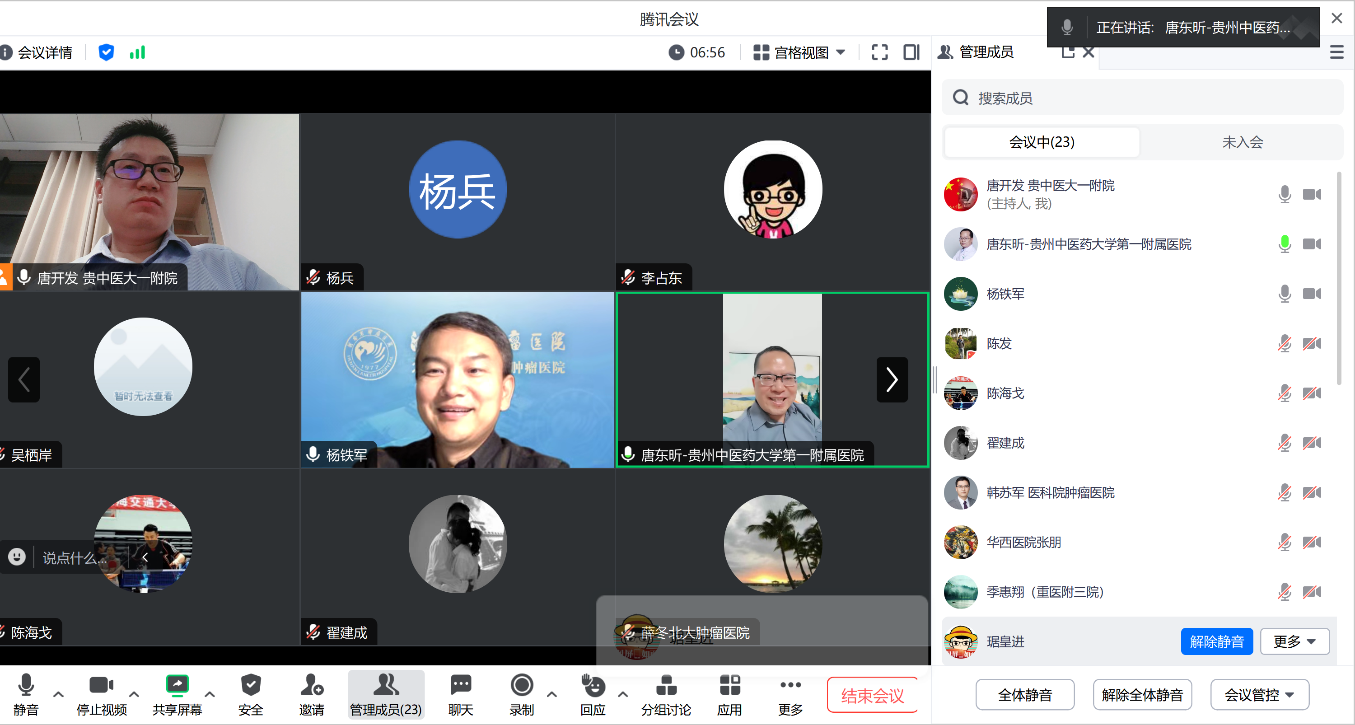Mute 杨铁军 microphone in member list
The image size is (1355, 725).
[x=1285, y=294]
